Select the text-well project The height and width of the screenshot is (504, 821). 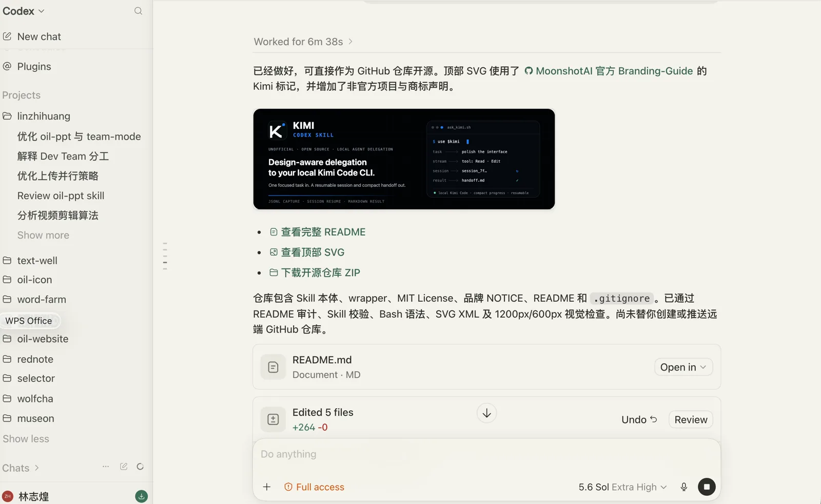(x=37, y=260)
